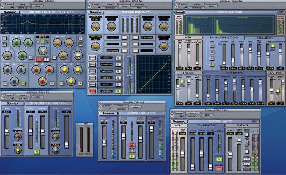Toggle the LF band IN button in Oxford EQ
286x175 pixels.
24,83
